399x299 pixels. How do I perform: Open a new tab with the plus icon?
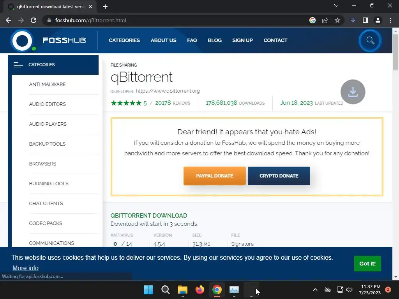[x=105, y=7]
